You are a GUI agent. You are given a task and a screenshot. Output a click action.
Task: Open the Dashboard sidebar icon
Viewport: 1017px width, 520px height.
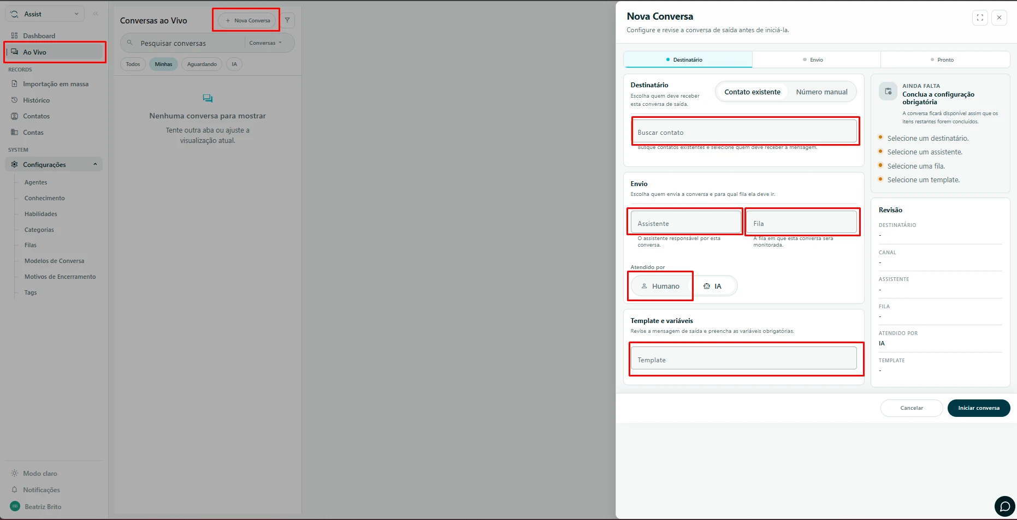pyautogui.click(x=14, y=35)
